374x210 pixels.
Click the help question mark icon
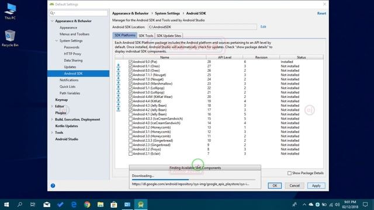coord(53,185)
